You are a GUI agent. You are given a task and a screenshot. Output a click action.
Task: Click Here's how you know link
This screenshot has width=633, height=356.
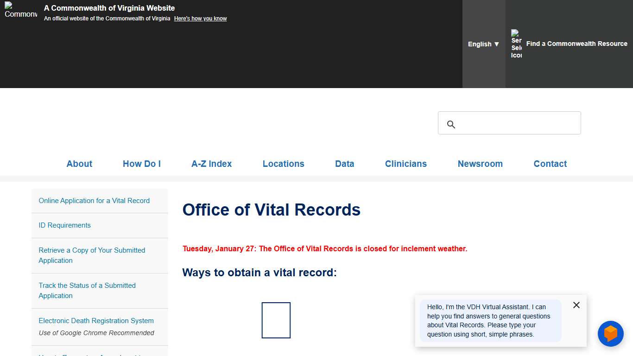(200, 18)
